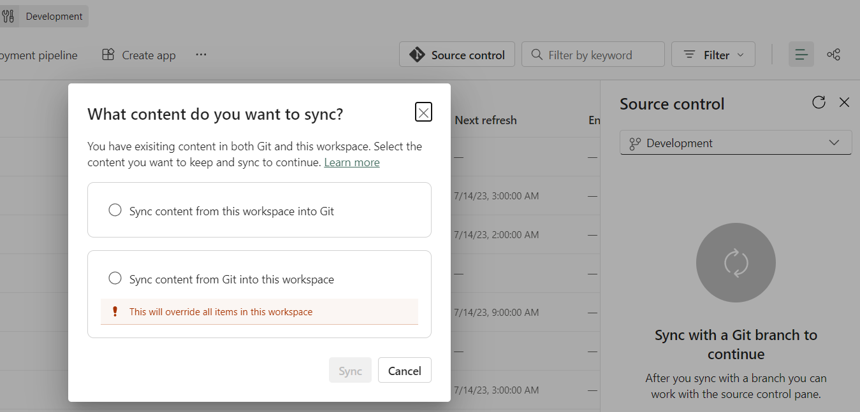Close the sync content dialog
This screenshot has width=860, height=412.
pyautogui.click(x=423, y=112)
